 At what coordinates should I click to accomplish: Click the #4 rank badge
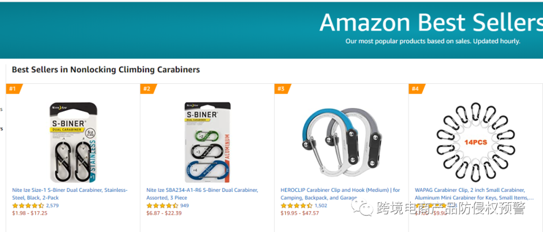tap(415, 89)
